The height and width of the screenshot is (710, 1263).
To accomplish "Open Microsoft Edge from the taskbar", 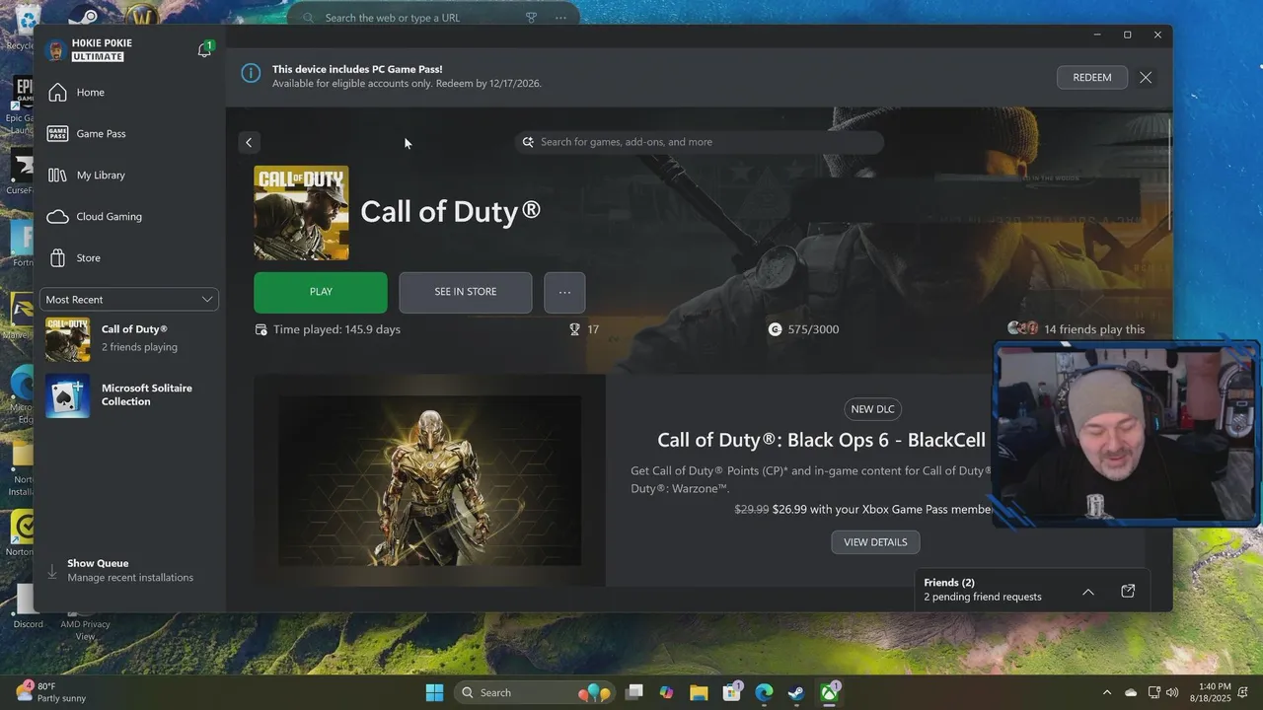I will [x=764, y=692].
